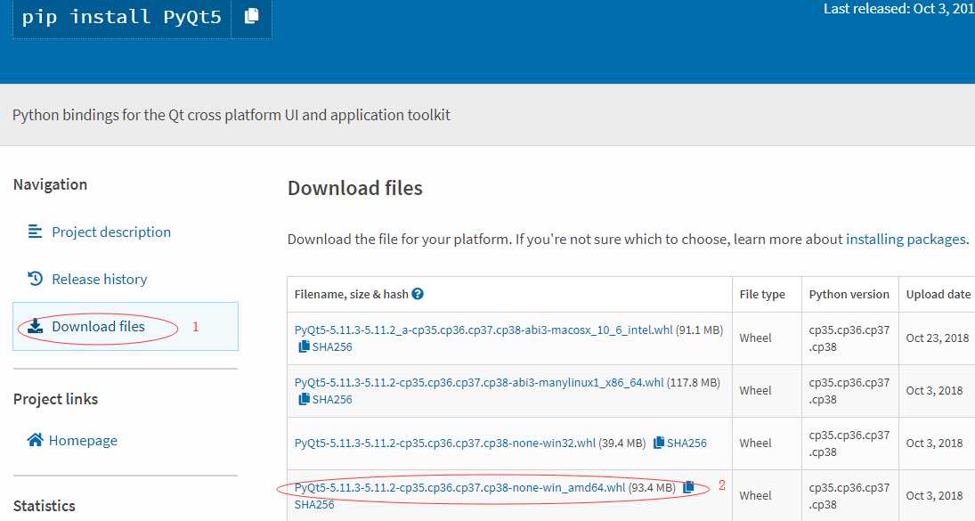Copy SHA256 hash icon for win32 wheel
Image resolution: width=975 pixels, height=521 pixels.
click(659, 443)
